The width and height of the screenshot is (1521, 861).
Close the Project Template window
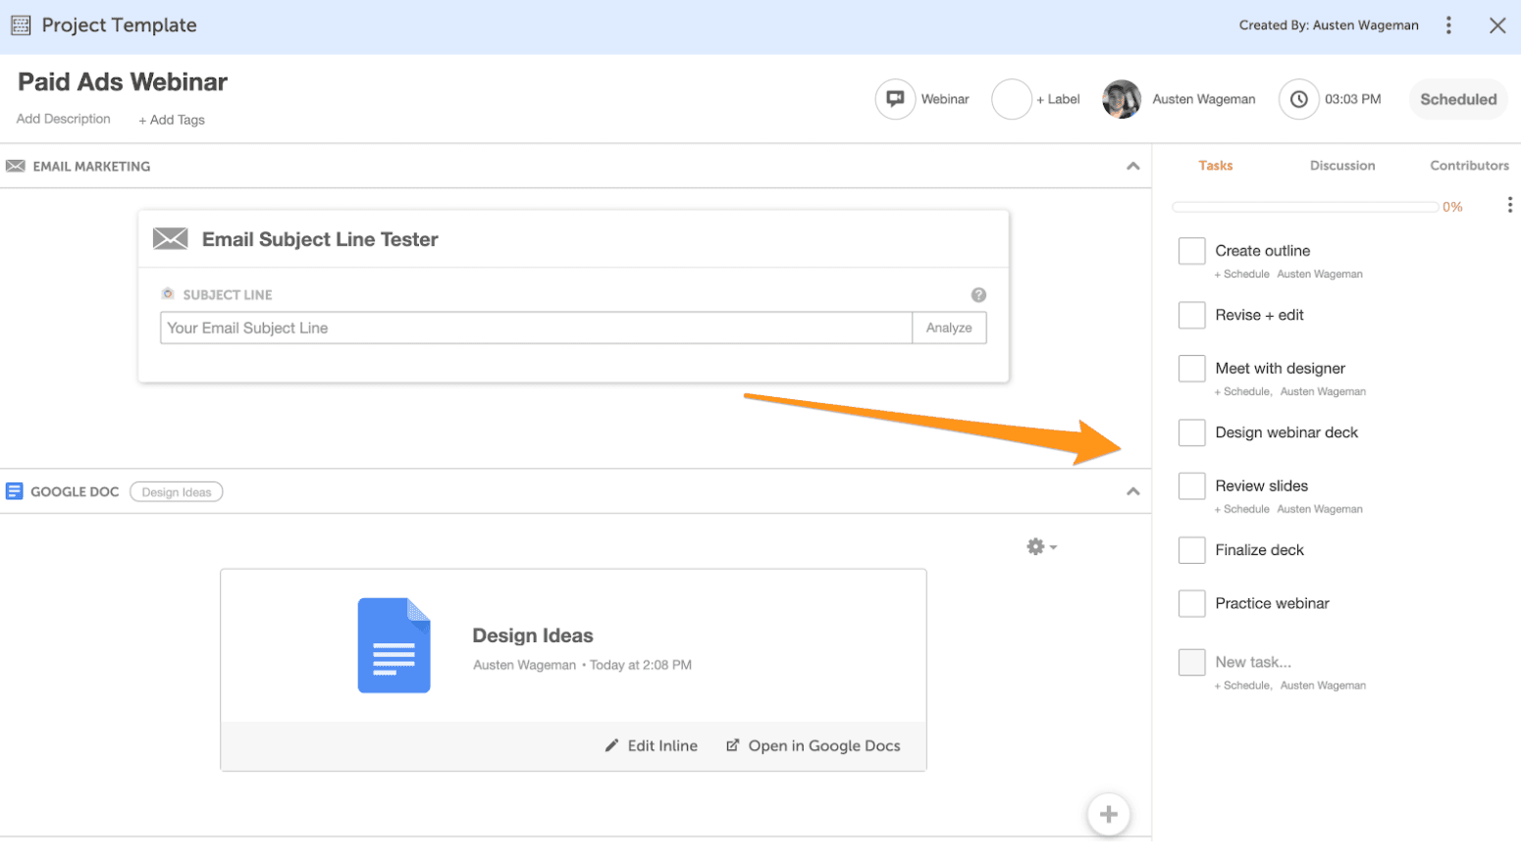tap(1497, 25)
